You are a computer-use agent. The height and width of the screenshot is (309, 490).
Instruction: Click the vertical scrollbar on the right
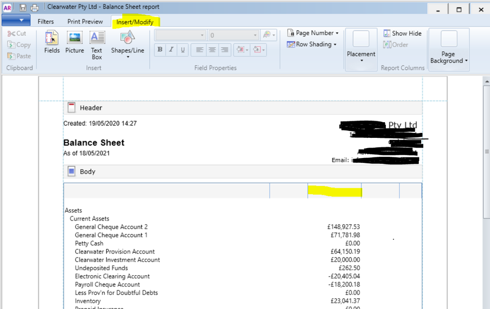click(x=486, y=152)
